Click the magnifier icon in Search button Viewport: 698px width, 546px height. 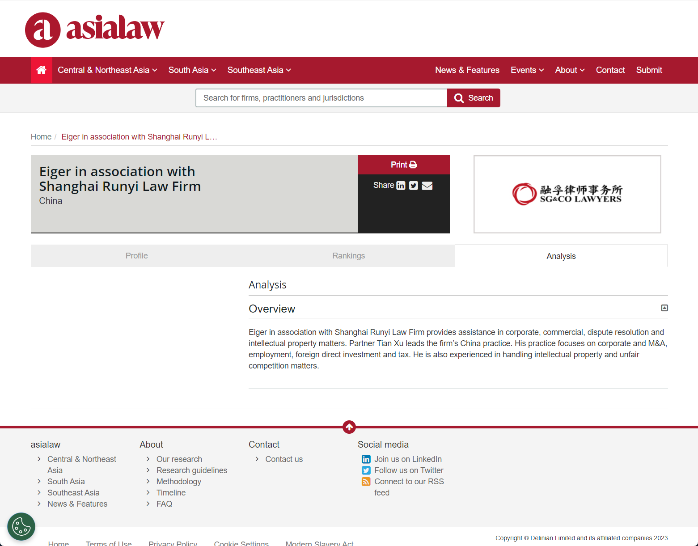[459, 98]
